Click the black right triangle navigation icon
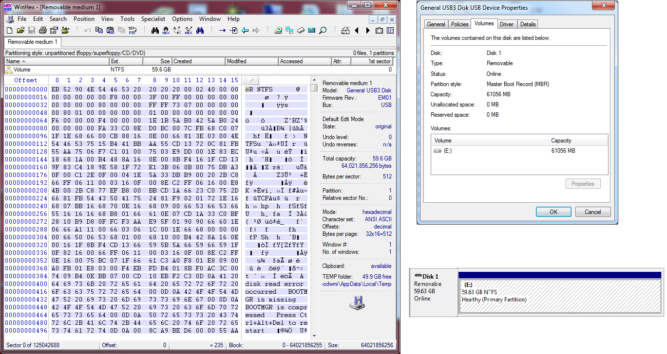 point(367,30)
